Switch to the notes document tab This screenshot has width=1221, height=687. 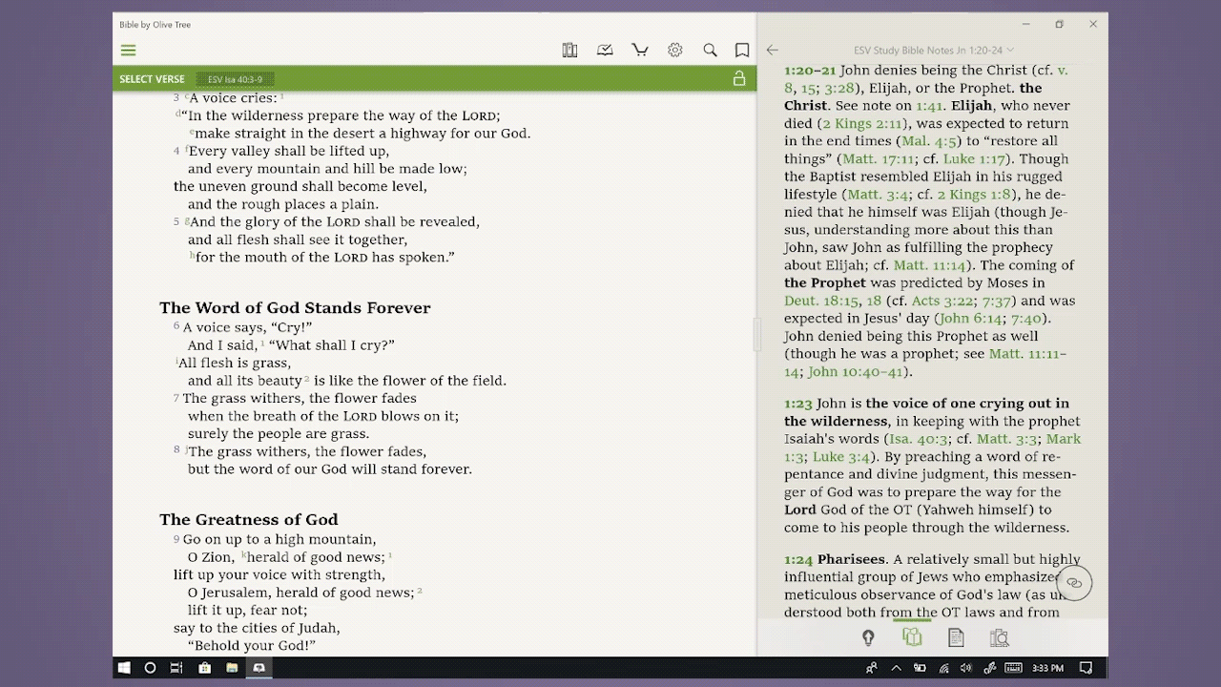click(x=956, y=637)
